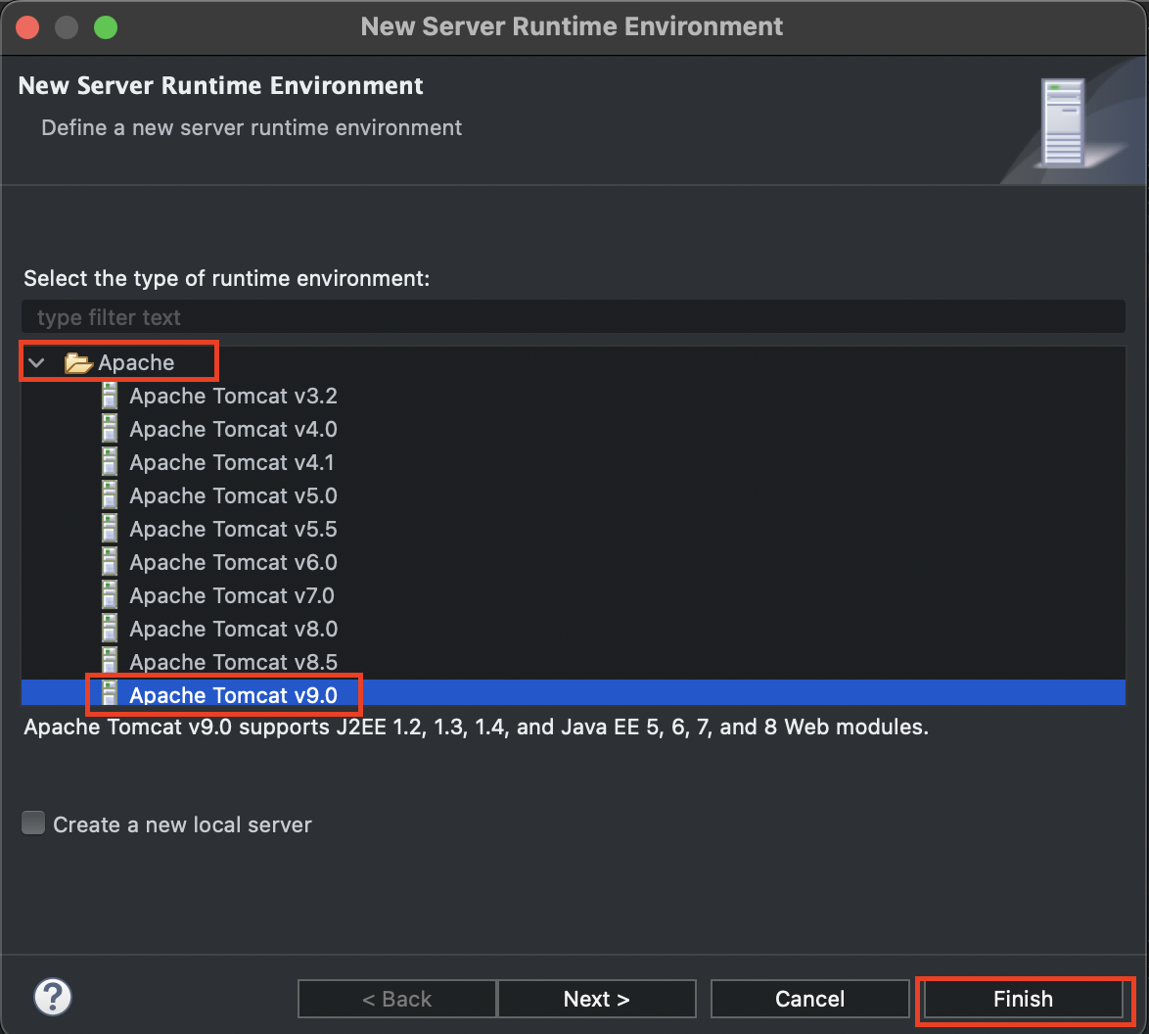Select Apache Tomcat v3.2 runtime
The height and width of the screenshot is (1034, 1149).
(x=234, y=396)
